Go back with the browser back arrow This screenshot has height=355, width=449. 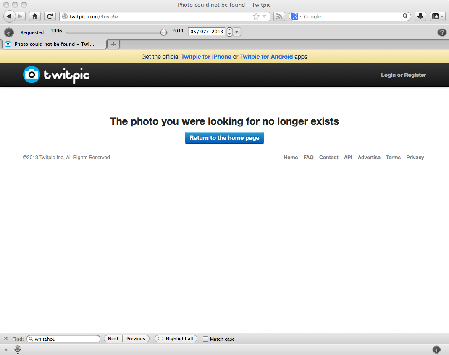pyautogui.click(x=9, y=16)
